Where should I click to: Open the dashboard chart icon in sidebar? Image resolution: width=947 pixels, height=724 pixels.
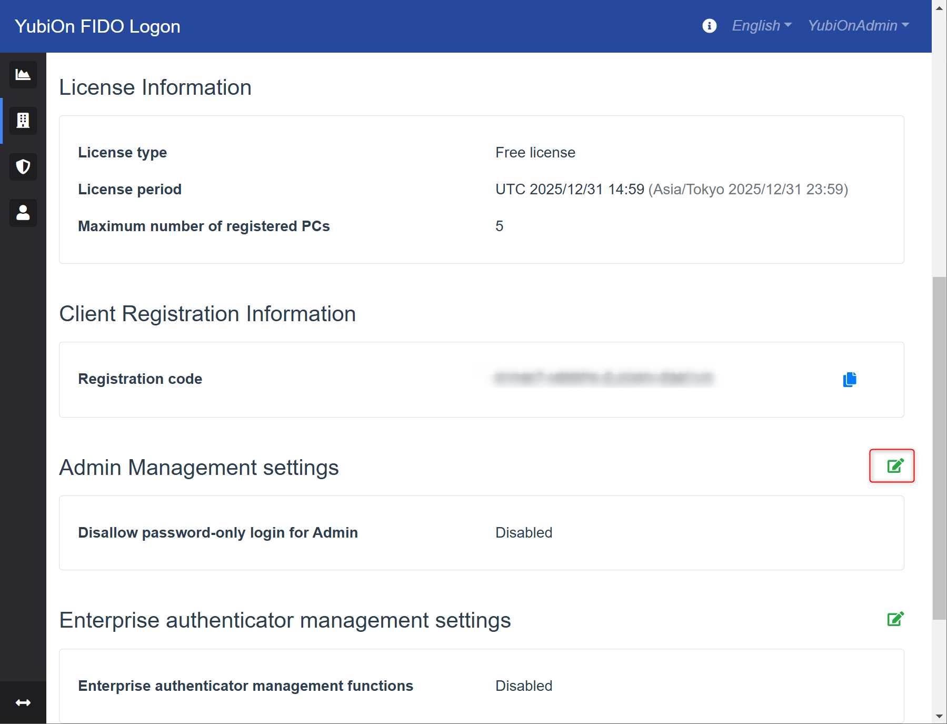[23, 75]
